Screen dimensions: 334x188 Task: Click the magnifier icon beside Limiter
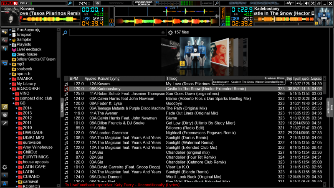tap(217, 3)
